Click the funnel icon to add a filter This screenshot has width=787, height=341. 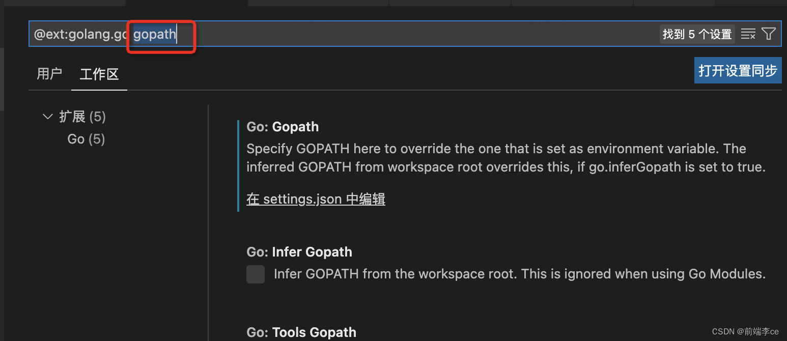coord(769,34)
